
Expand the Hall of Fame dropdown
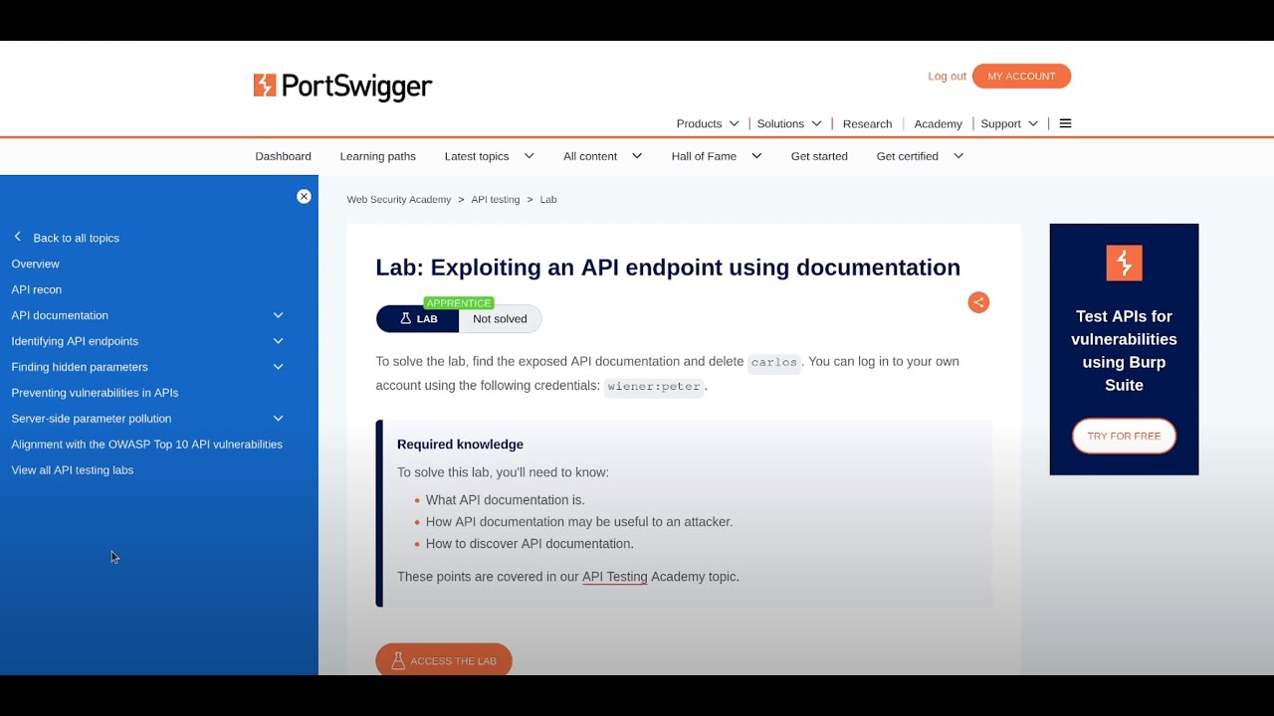coord(716,156)
